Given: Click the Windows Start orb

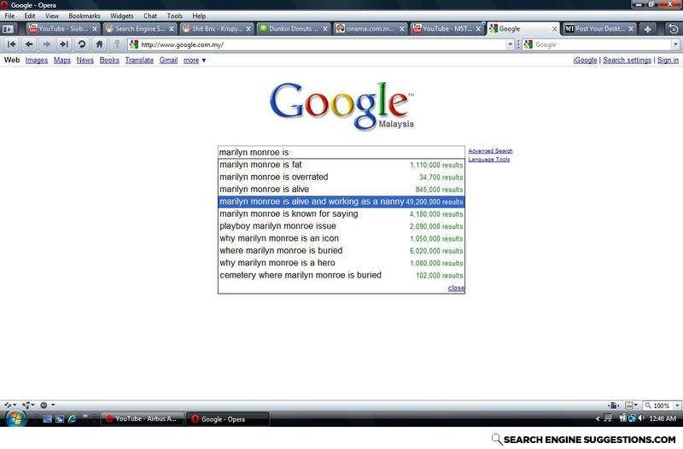Looking at the screenshot, I should click(15, 419).
